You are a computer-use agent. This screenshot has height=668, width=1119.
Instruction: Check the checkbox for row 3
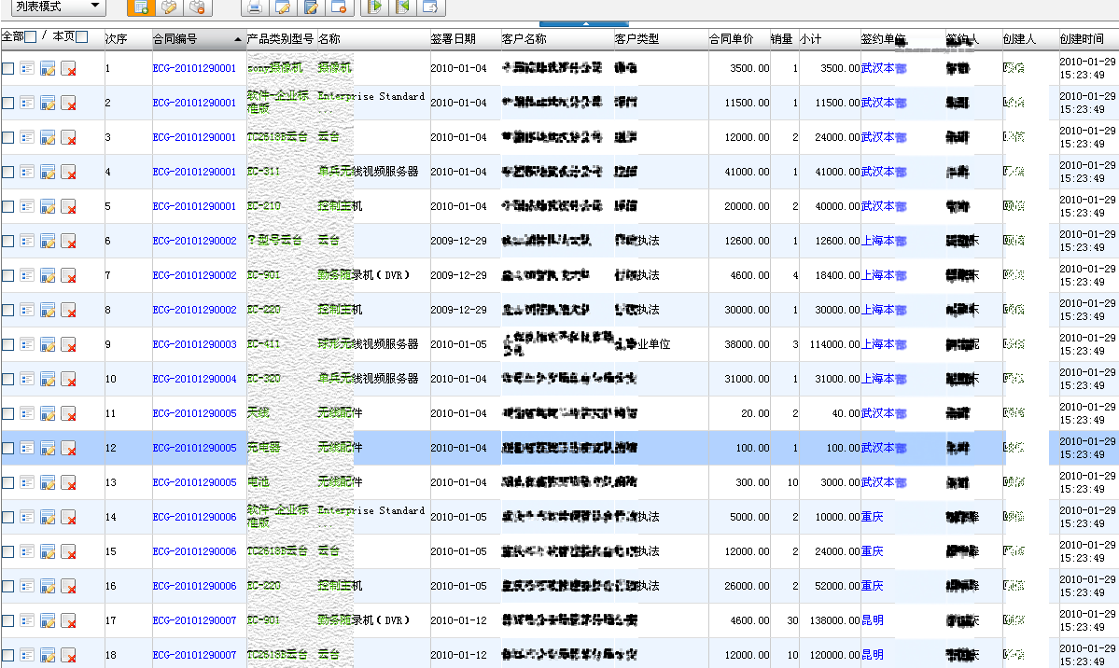pyautogui.click(x=7, y=138)
